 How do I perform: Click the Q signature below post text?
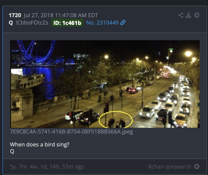pos(12,151)
